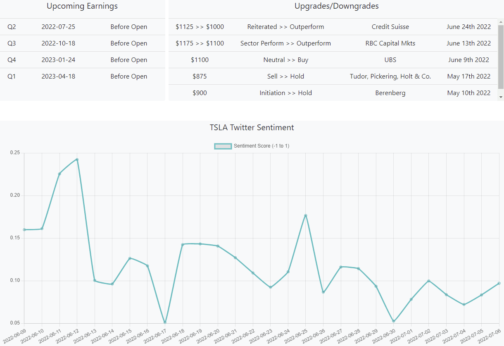Select the UBS Neutral >> Buy row
Viewport: 504px width, 346px height.
333,60
